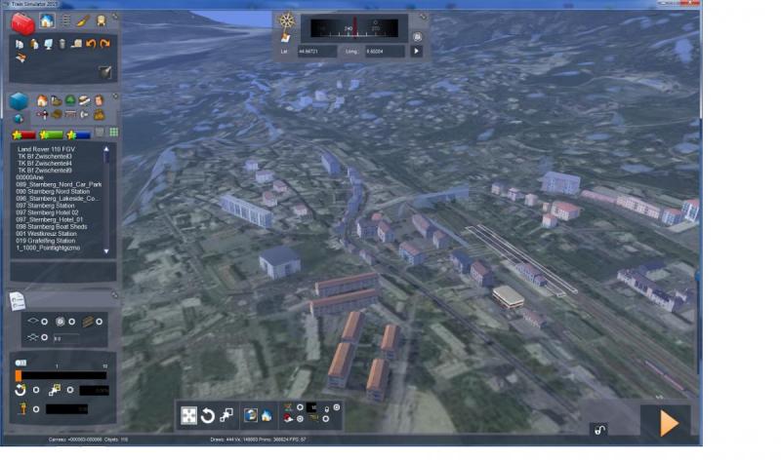Click the orange undo arrow
Screen dimensions: 781x460
point(91,44)
